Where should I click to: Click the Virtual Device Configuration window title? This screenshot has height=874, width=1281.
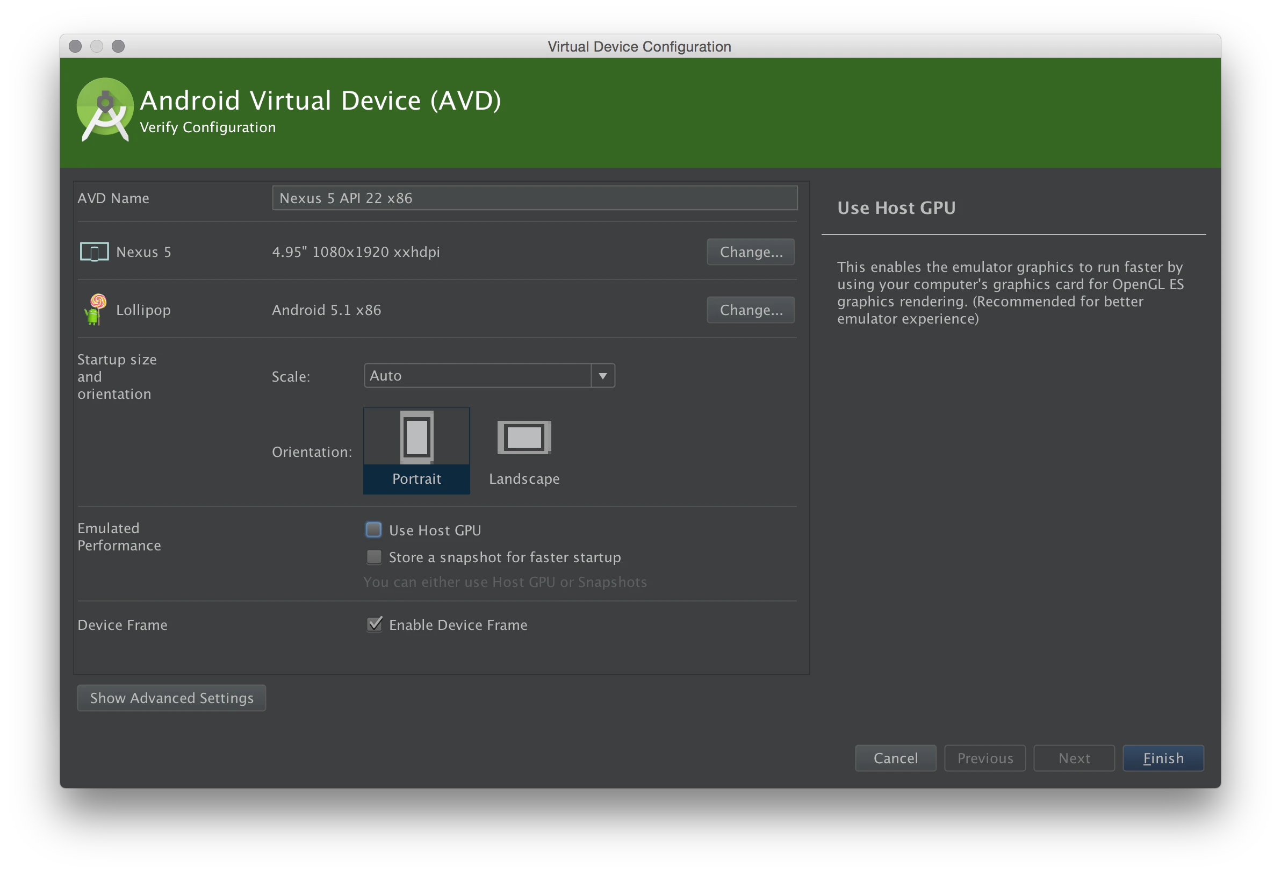[x=639, y=47]
